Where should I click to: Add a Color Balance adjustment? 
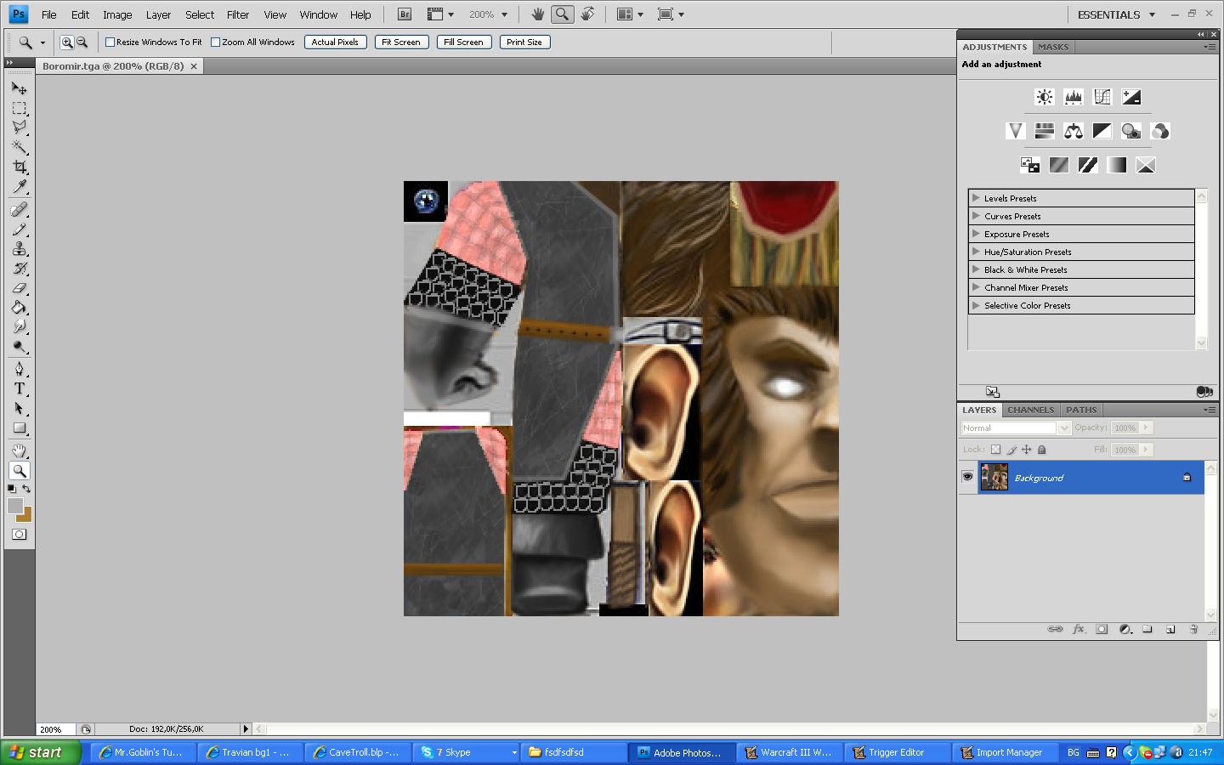(1074, 131)
